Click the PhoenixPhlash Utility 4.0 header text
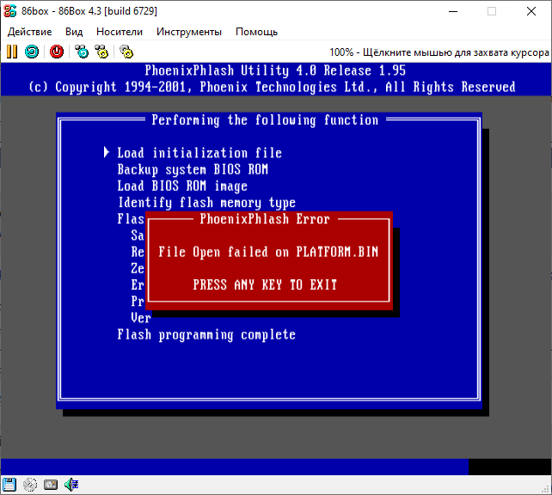This screenshot has height=495, width=552. tap(275, 70)
